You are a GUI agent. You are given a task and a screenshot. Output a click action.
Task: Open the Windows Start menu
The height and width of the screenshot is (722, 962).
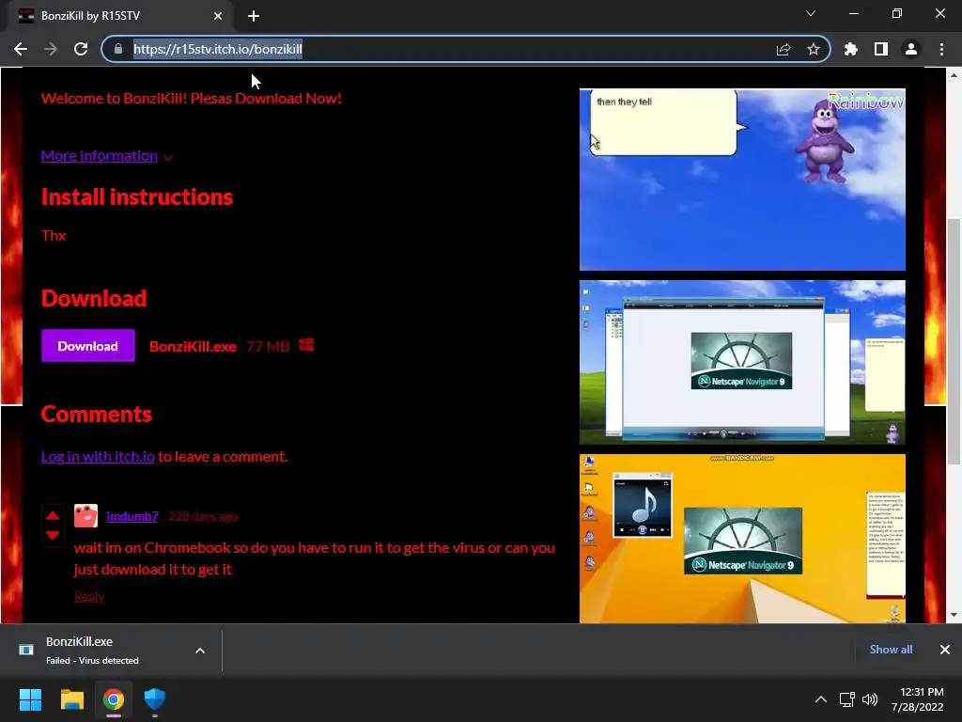pyautogui.click(x=30, y=699)
